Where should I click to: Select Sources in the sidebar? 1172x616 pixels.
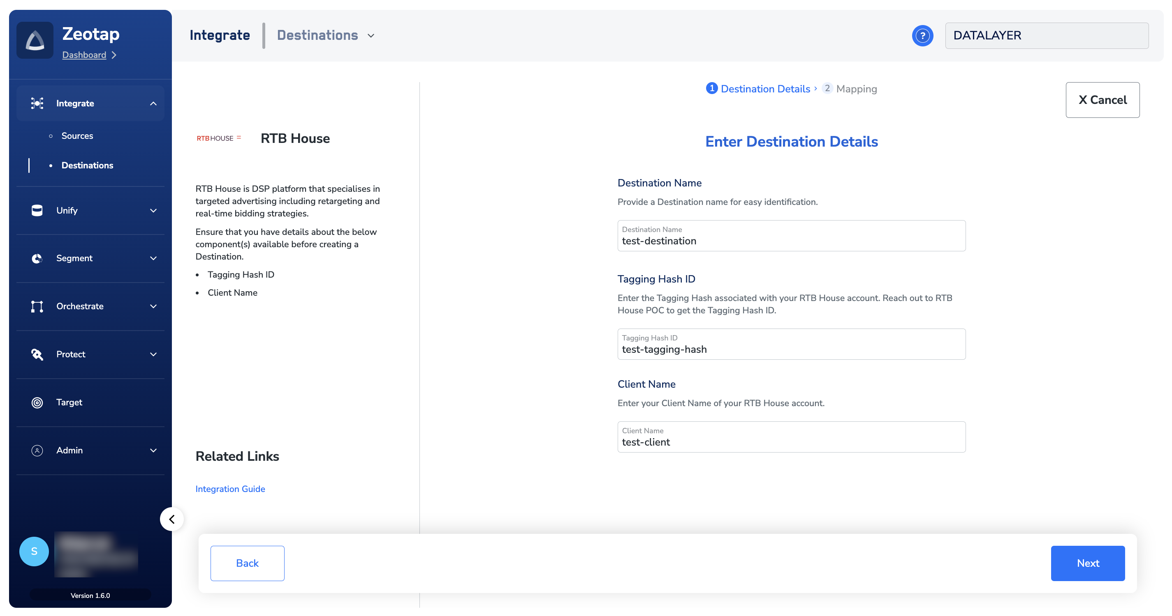[77, 136]
